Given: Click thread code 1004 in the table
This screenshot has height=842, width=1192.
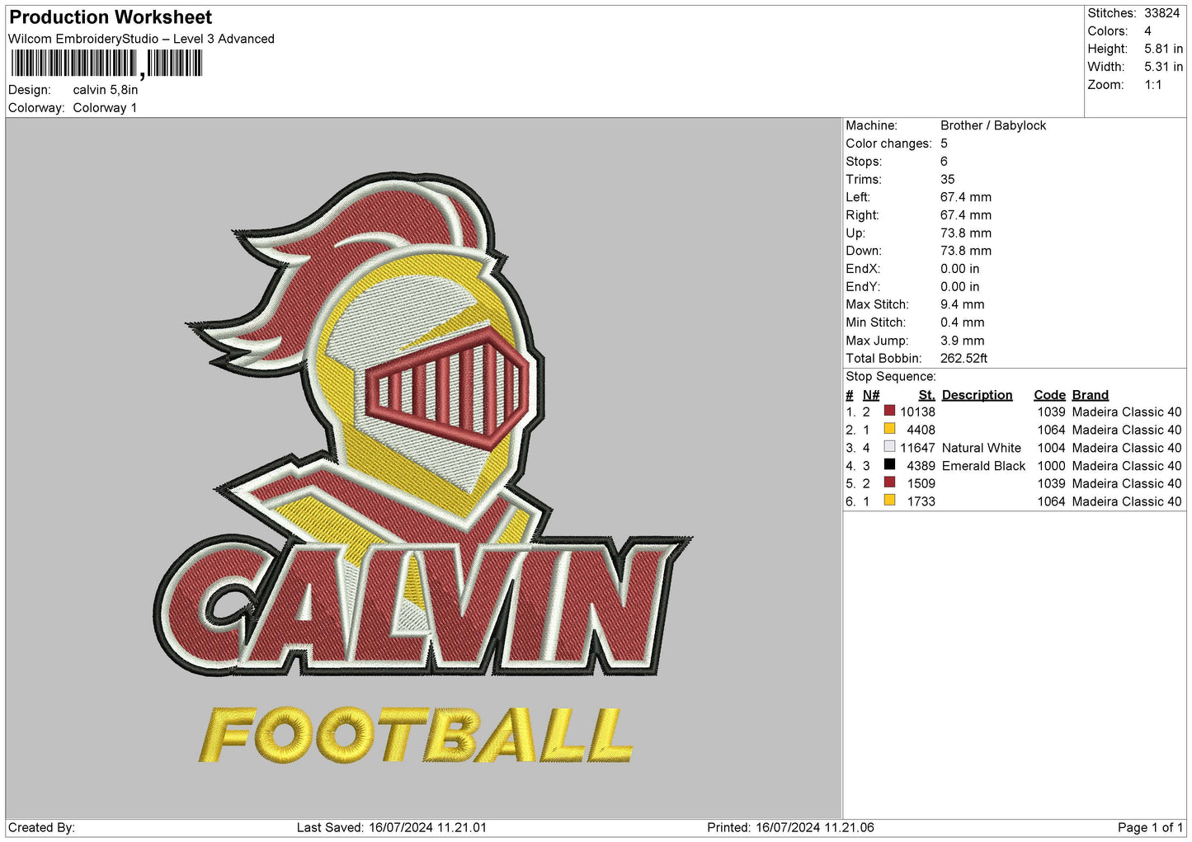Looking at the screenshot, I should pyautogui.click(x=1052, y=448).
